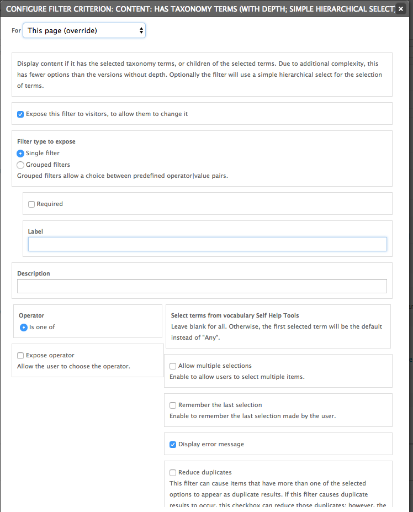The image size is (413, 512).
Task: Click the "Filter type to expose" section label
Action: (x=46, y=141)
